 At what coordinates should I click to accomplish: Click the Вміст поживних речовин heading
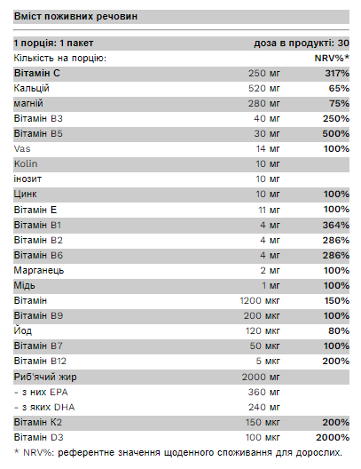click(x=75, y=17)
